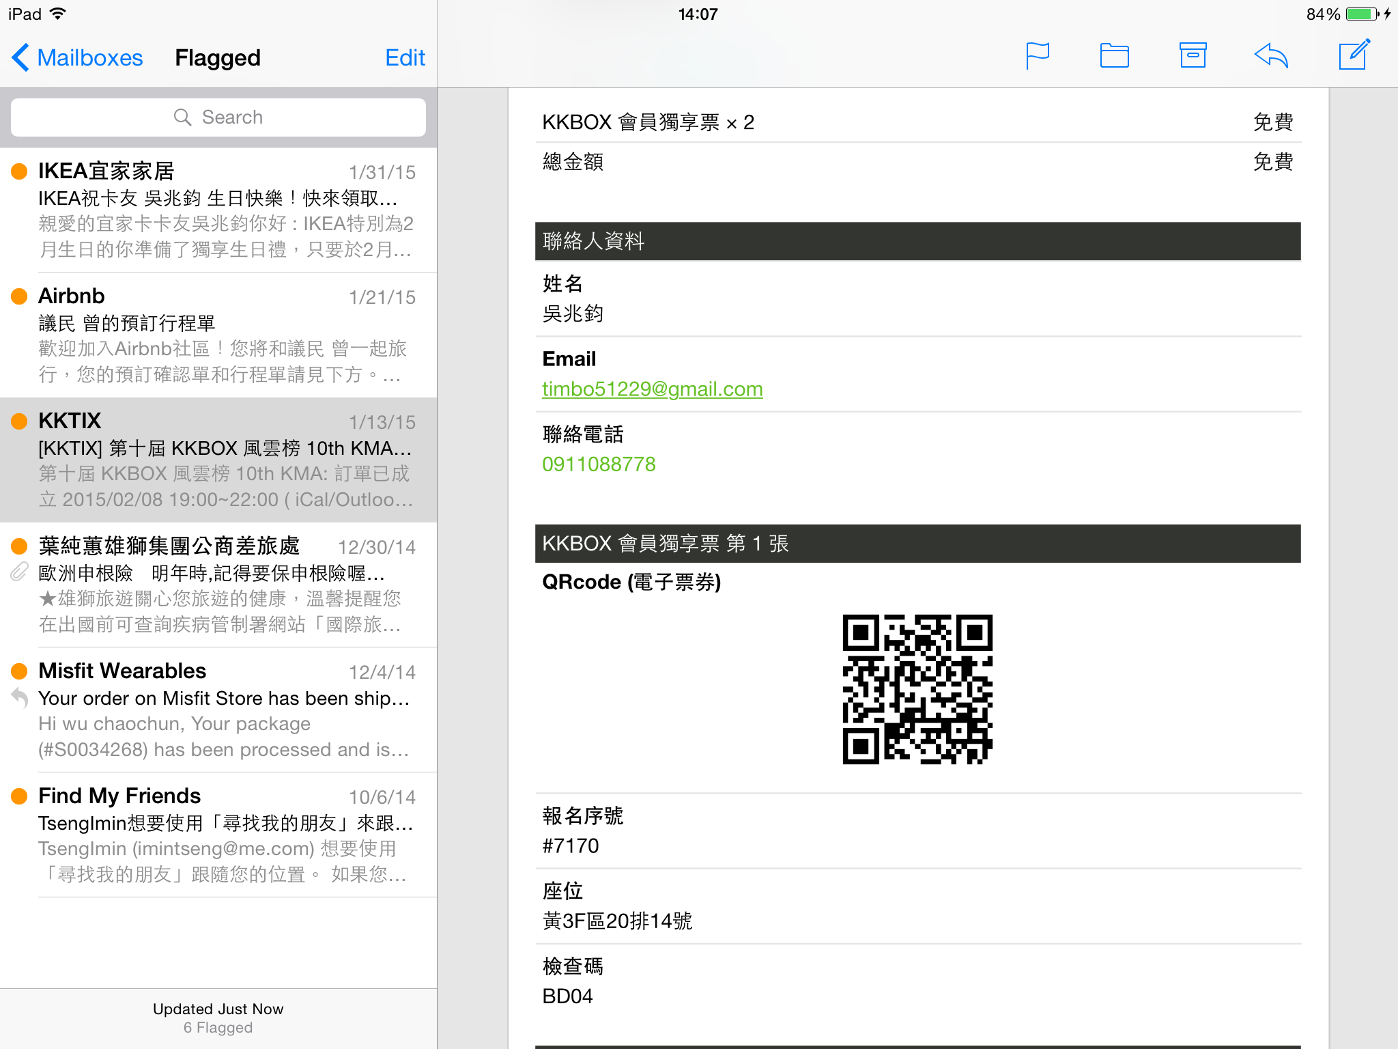Tap the clock showing 14:07
The image size is (1398, 1049).
(698, 14)
